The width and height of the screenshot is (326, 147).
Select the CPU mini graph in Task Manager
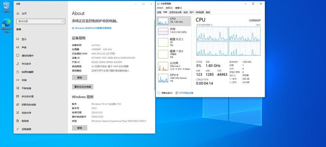163,21
